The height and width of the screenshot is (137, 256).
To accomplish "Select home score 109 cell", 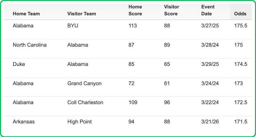I will pyautogui.click(x=133, y=103).
